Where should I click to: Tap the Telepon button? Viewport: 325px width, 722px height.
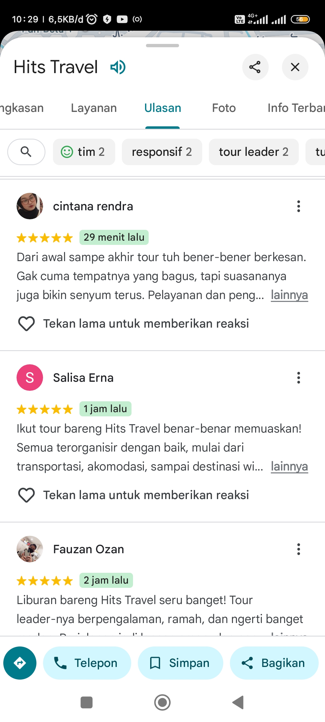(87, 663)
